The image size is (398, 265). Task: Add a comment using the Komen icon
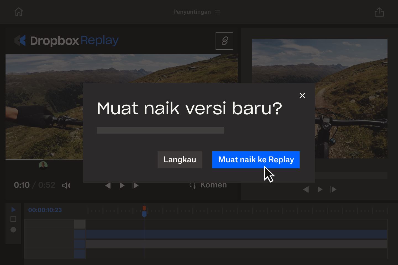tap(193, 185)
